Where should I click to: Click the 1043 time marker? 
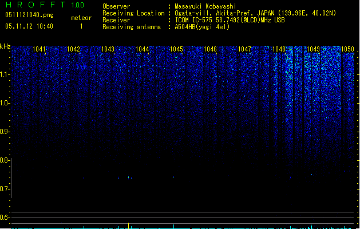(108, 49)
